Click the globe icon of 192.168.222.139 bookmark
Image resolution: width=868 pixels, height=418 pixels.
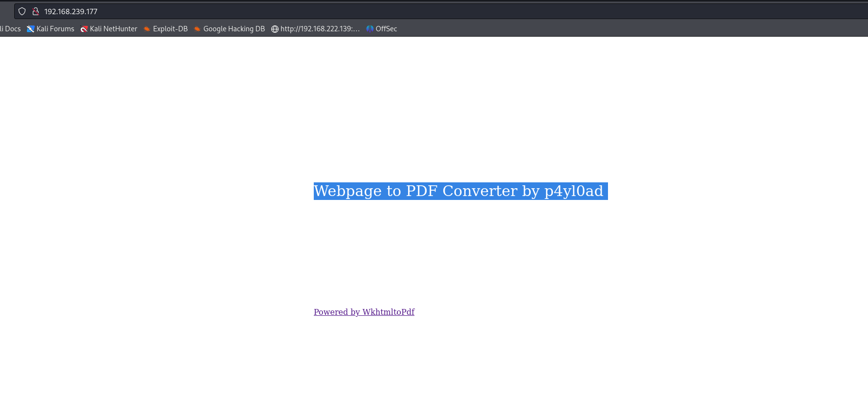pyautogui.click(x=275, y=29)
